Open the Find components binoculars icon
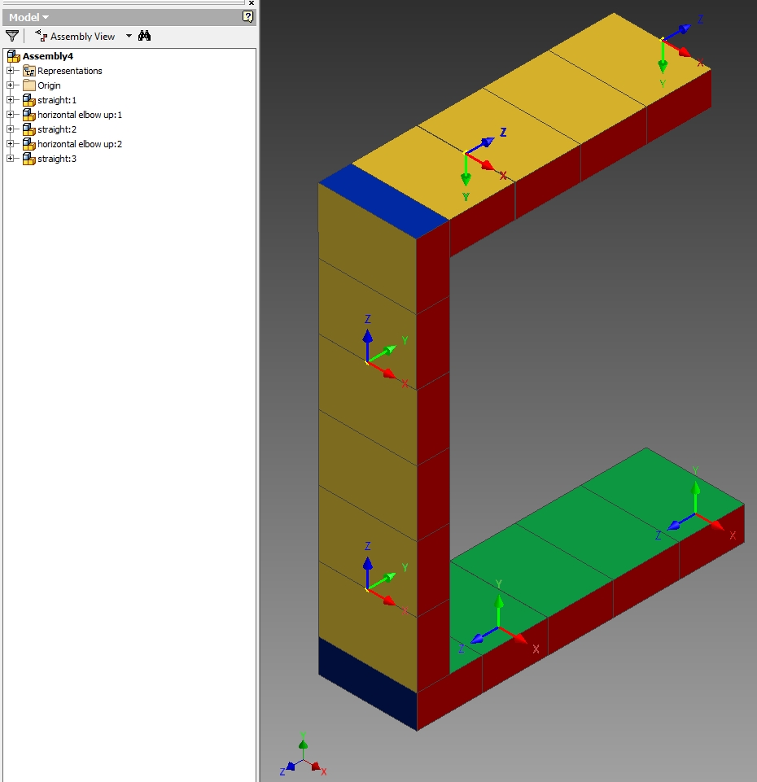This screenshot has width=757, height=782. pos(144,36)
